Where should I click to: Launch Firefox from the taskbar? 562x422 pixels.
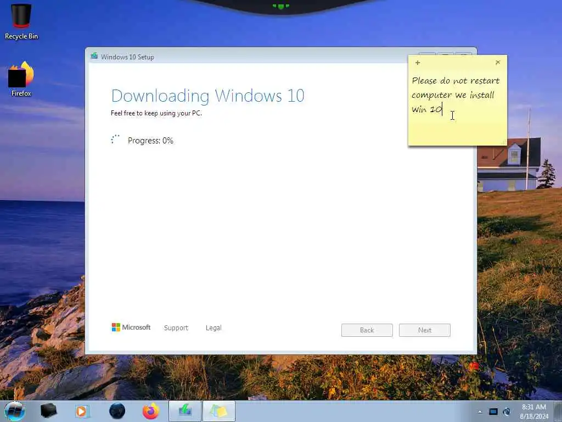[151, 411]
